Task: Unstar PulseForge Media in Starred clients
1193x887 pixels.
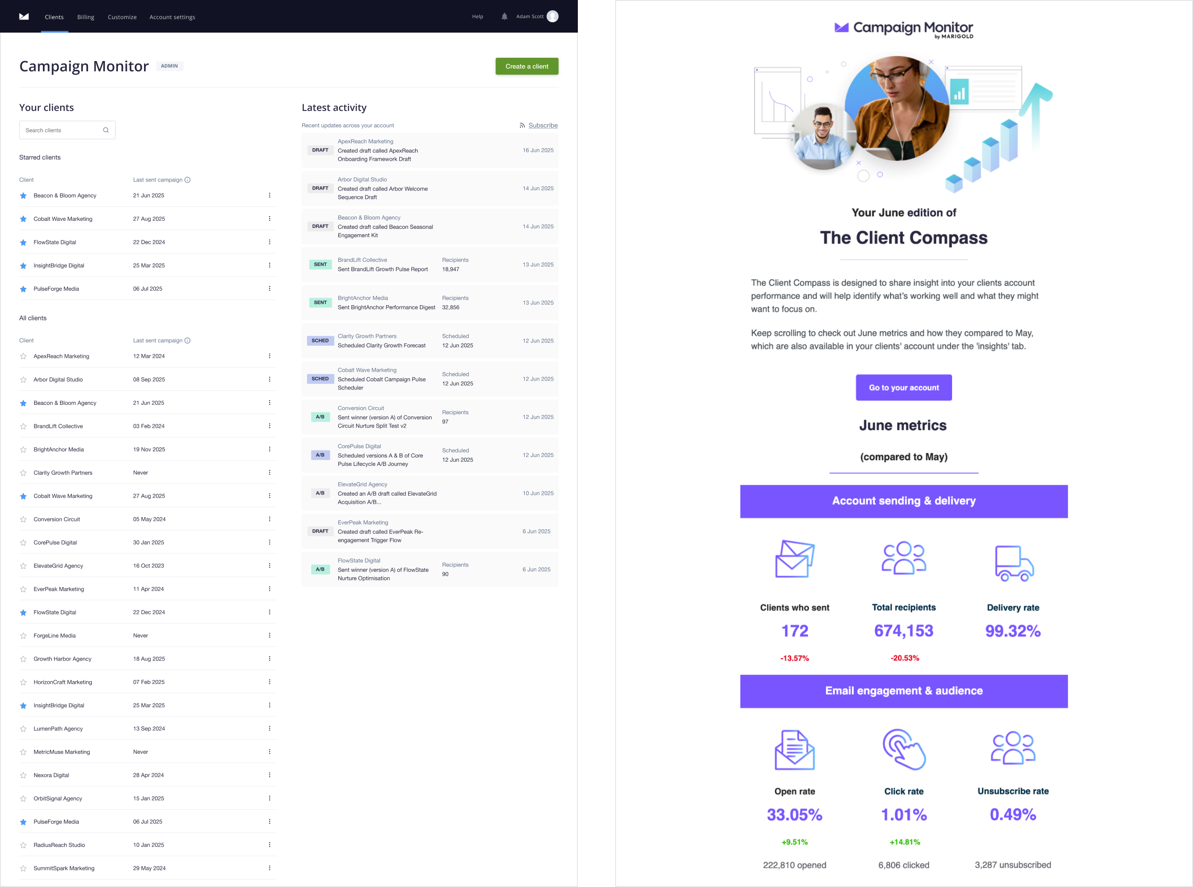Action: (x=23, y=289)
